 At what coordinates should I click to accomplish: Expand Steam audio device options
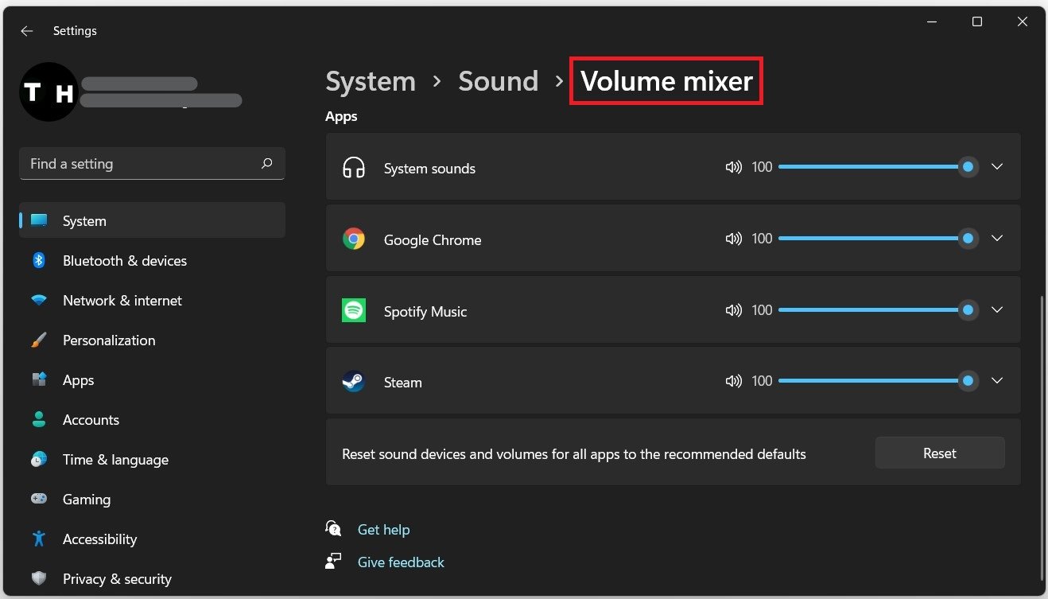pos(997,381)
